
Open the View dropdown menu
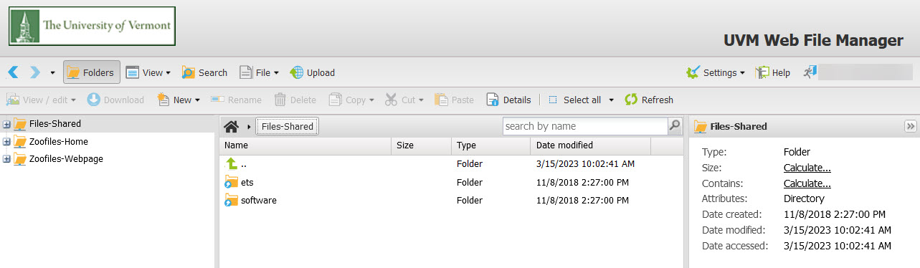click(148, 72)
